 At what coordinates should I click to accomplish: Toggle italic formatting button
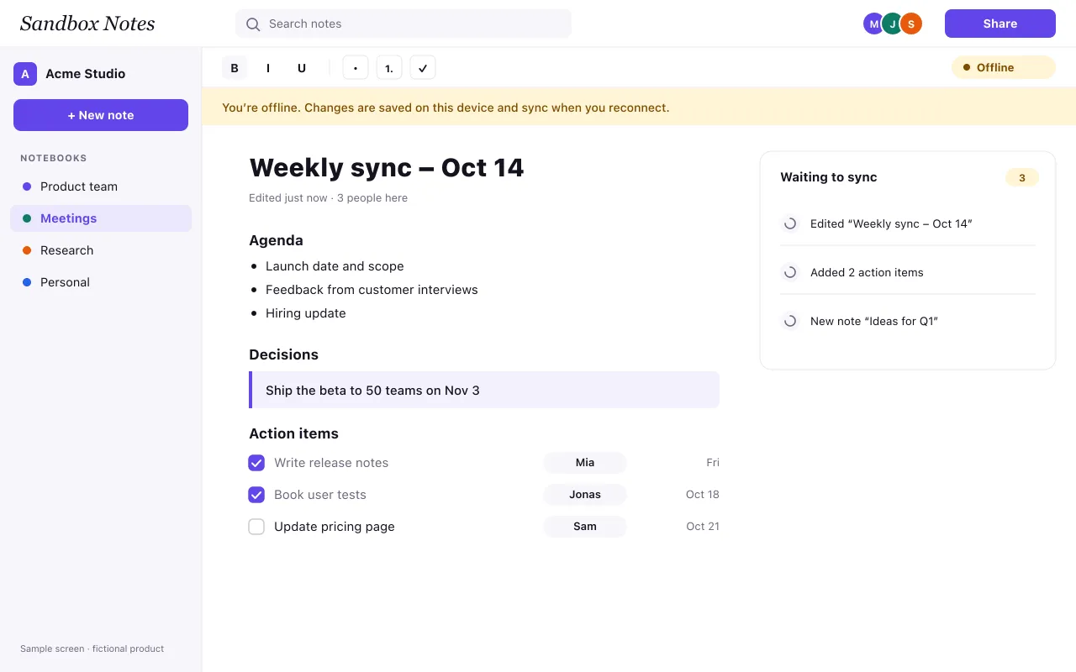tap(268, 68)
